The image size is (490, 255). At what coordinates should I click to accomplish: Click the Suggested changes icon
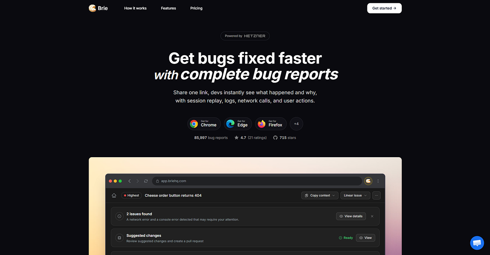coord(119,238)
